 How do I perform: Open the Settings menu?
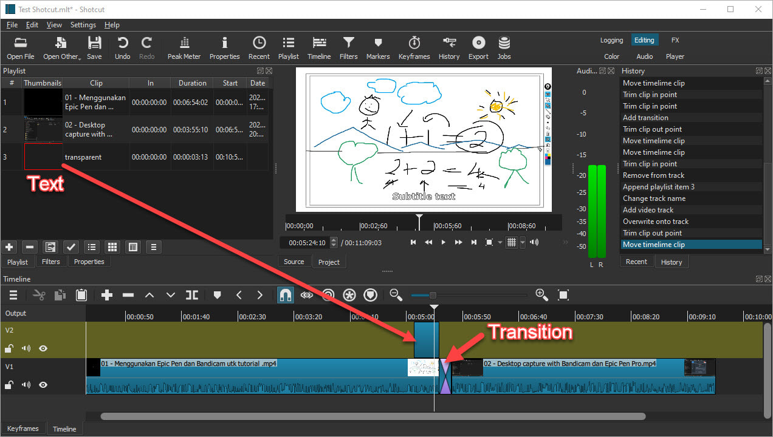[83, 25]
